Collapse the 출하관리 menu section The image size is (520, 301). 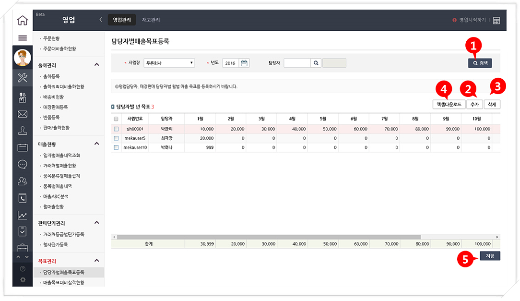96,65
